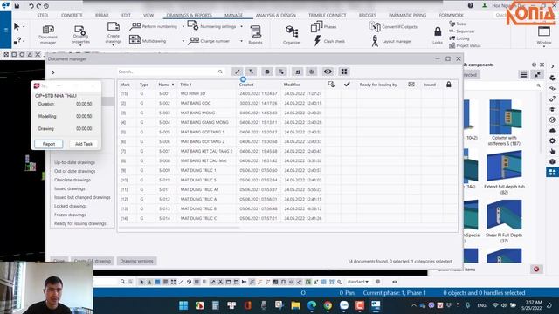Open Drawing properties dropdown arrow
The height and width of the screenshot is (314, 559).
point(80,45)
